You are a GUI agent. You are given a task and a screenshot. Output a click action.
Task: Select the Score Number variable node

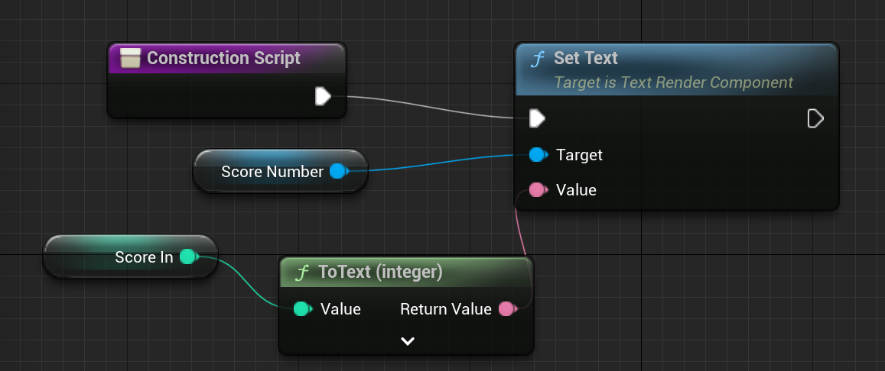[272, 172]
